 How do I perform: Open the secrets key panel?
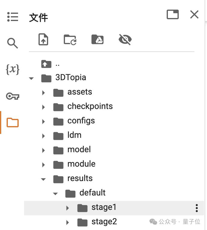click(x=13, y=96)
